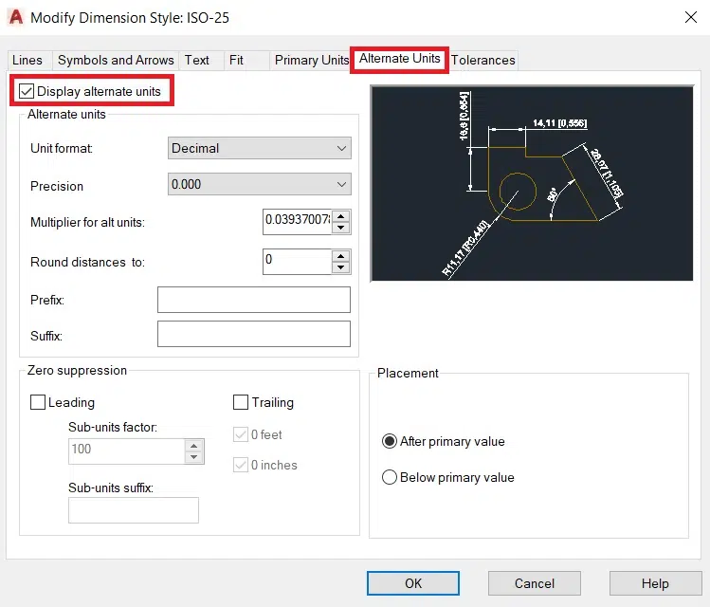
Task: Uncheck Display alternate units checkbox
Action: pos(27,91)
